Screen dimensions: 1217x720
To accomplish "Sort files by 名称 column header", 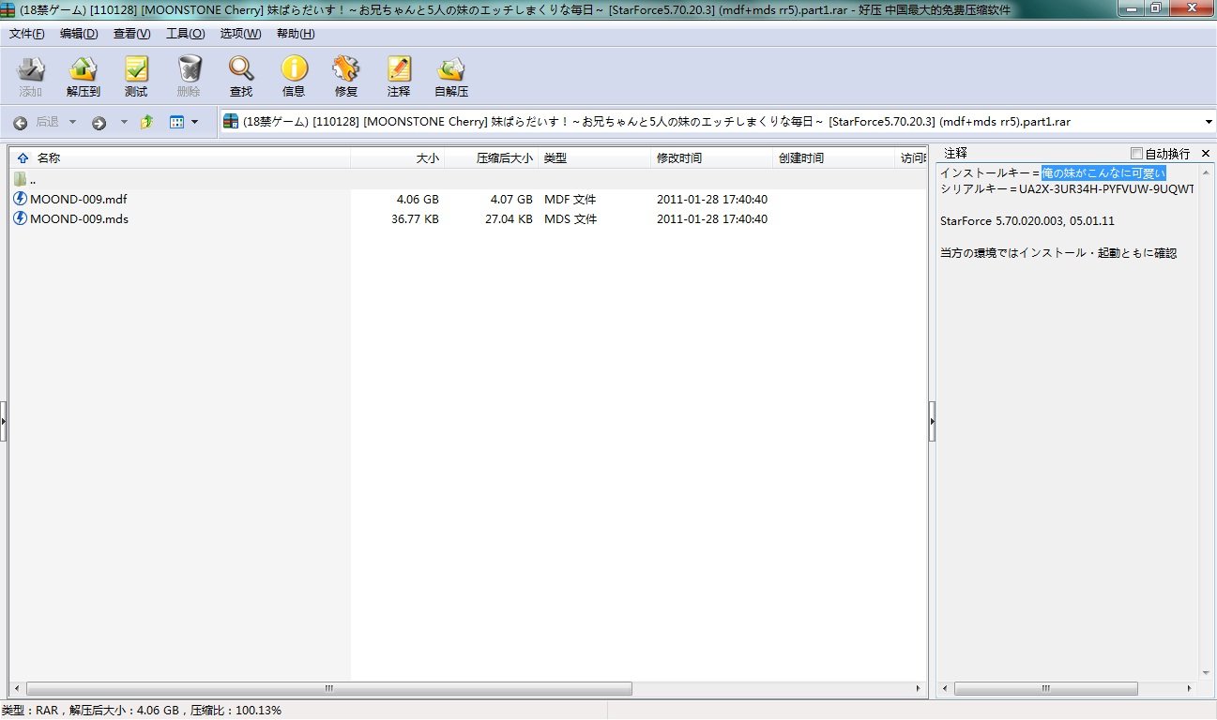I will [x=49, y=158].
